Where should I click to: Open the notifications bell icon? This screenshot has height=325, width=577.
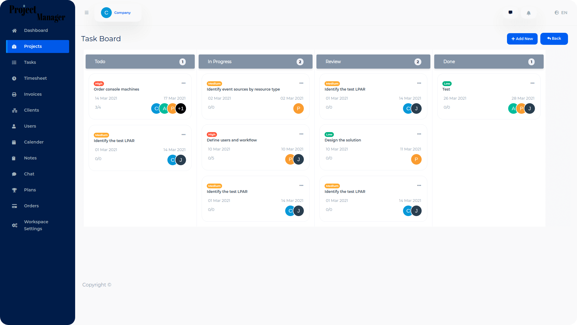point(529,13)
